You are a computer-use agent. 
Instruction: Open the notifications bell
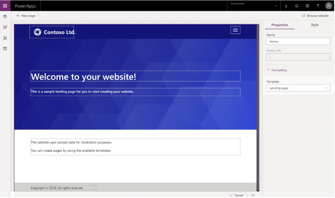296,6
